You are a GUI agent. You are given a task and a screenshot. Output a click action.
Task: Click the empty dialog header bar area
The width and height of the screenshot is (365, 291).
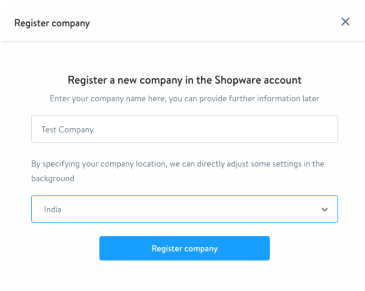(214, 23)
